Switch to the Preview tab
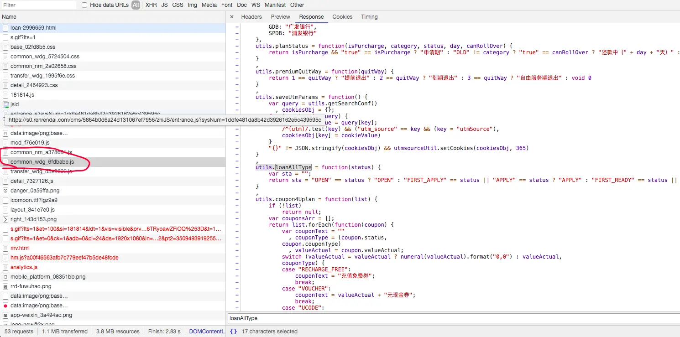The image size is (680, 337). point(281,17)
